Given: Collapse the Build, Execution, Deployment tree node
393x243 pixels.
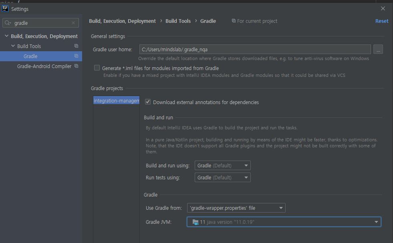Looking at the screenshot, I should (7, 36).
